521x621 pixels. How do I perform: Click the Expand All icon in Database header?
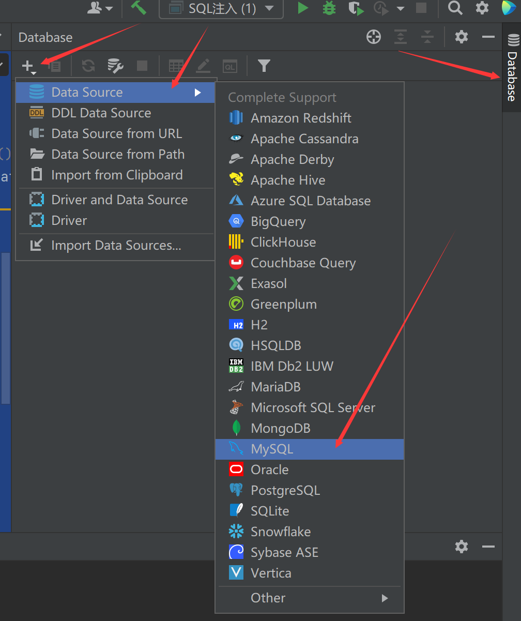[401, 37]
